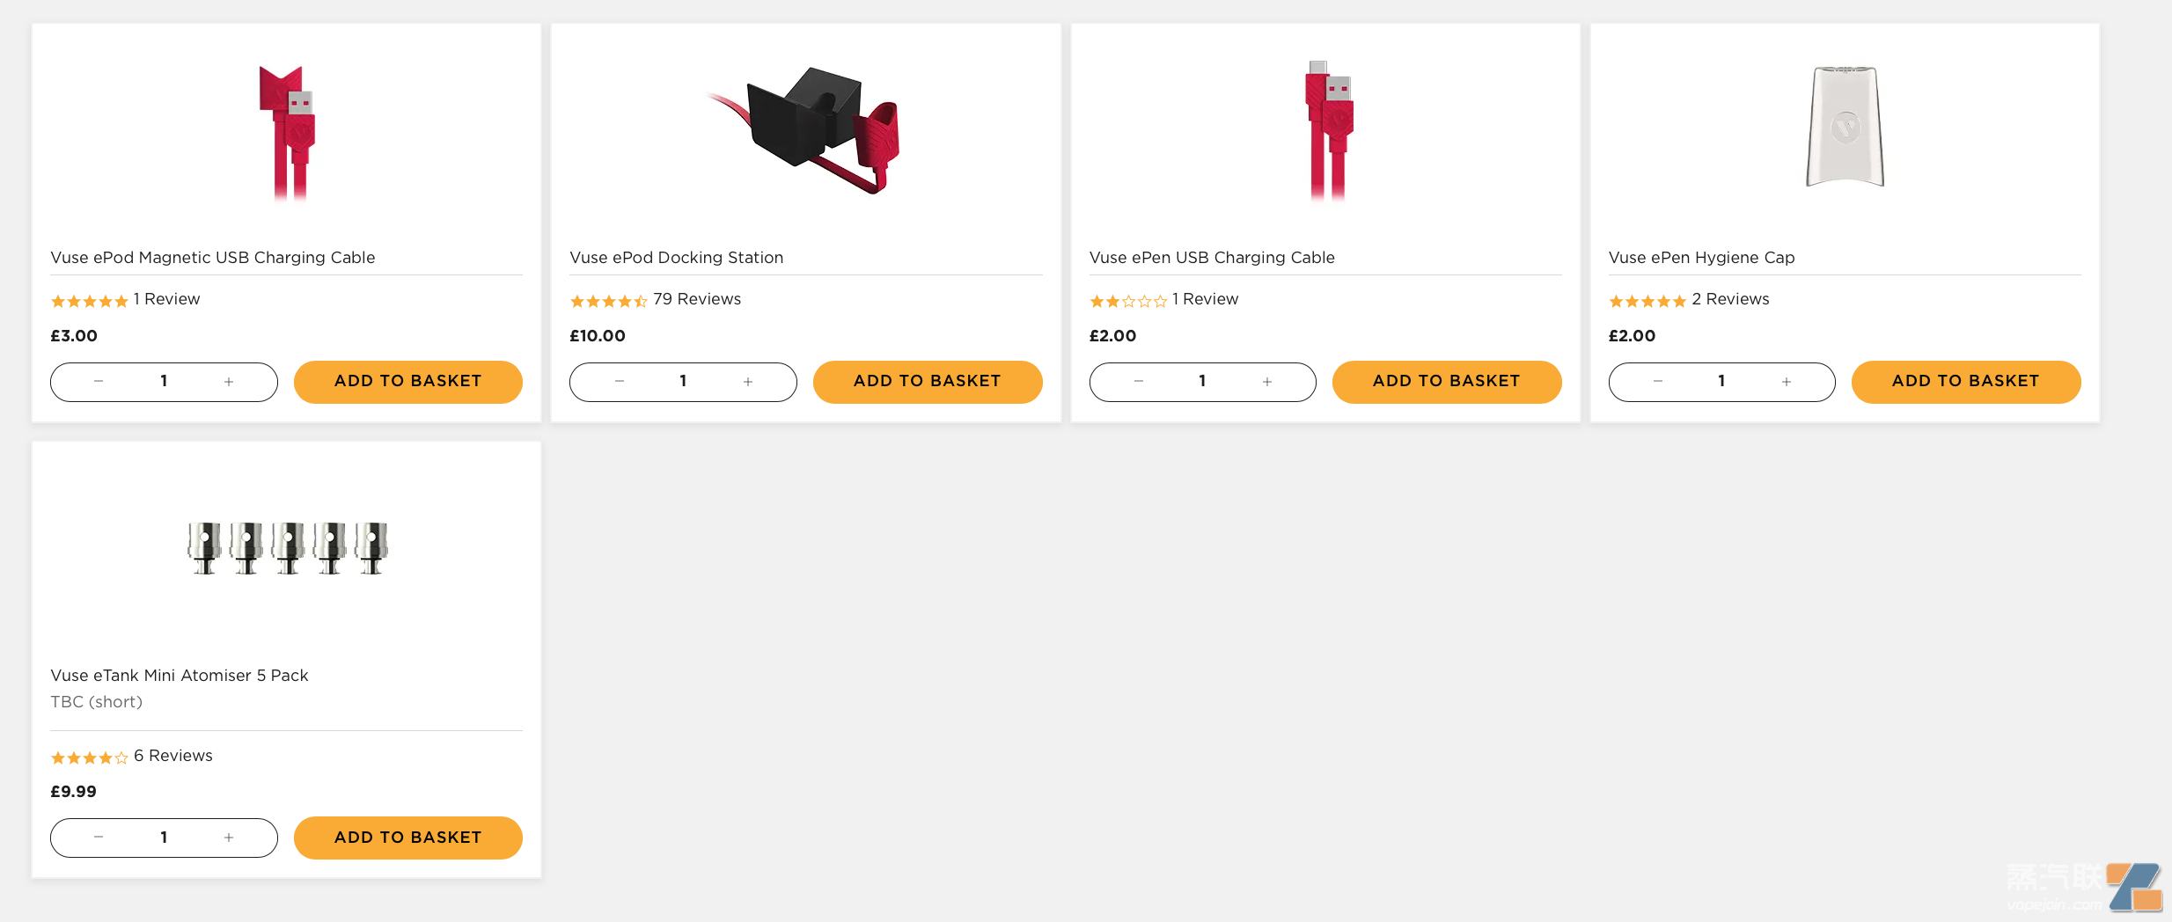Decrease quantity for ePod Magnetic USB Charging Cable
The height and width of the screenshot is (922, 2172).
tap(99, 382)
